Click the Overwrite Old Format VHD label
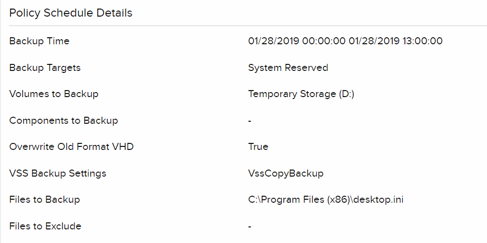 coord(72,147)
